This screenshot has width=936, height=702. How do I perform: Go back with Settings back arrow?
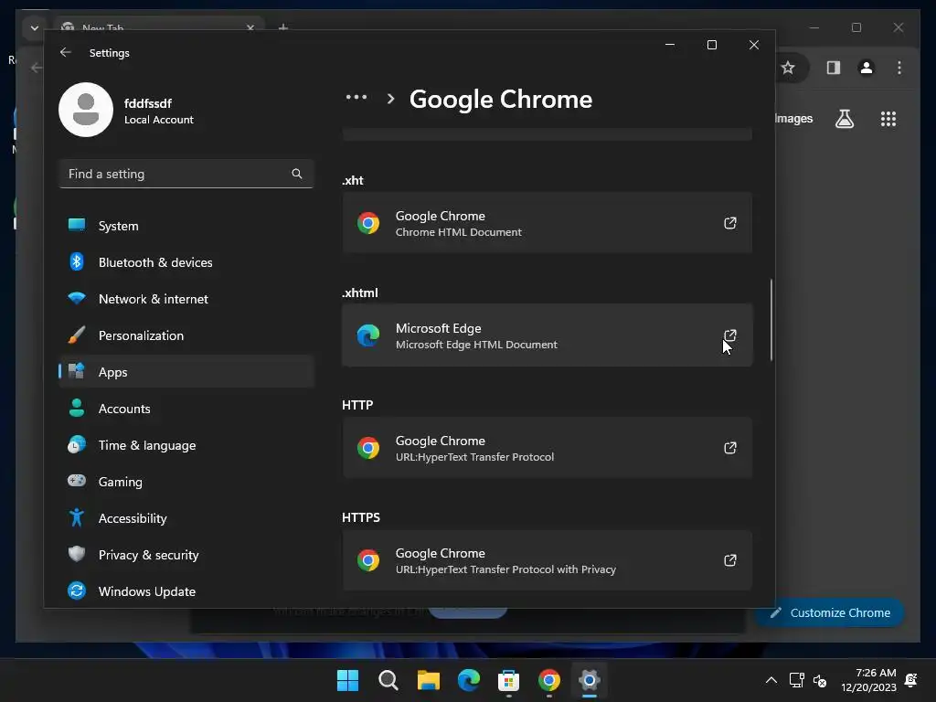coord(66,52)
